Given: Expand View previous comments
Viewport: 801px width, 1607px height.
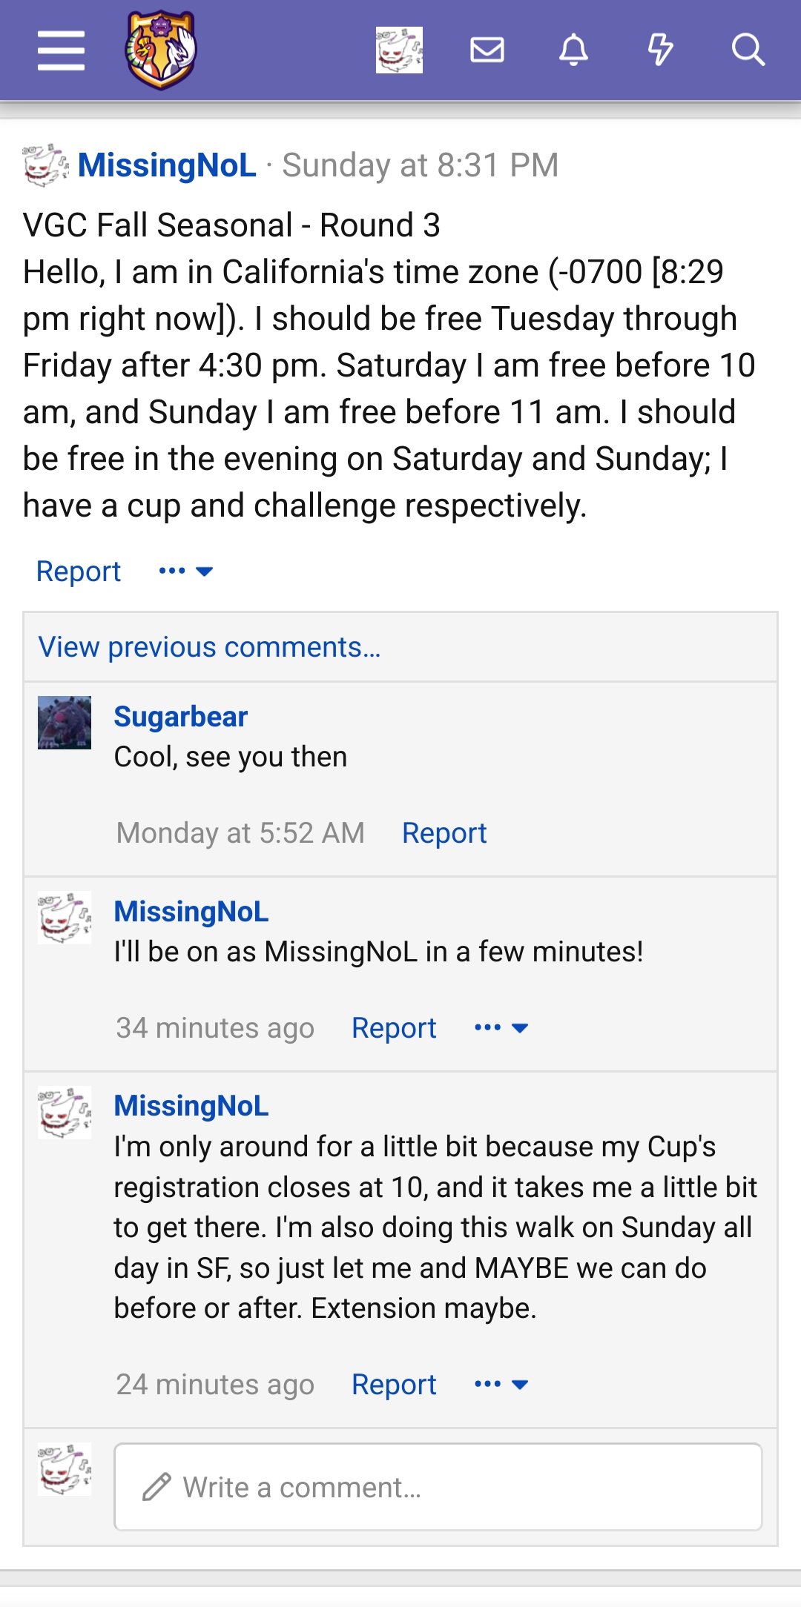Looking at the screenshot, I should tap(209, 647).
